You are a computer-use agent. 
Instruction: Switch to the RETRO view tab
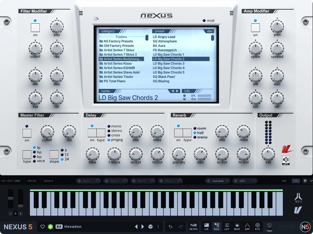point(193,227)
